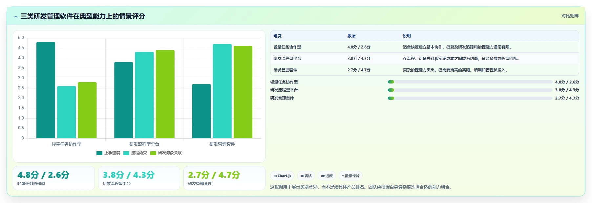The image size is (592, 203).
Task: Toggle the 流程约束 legend series
Action: click(x=135, y=153)
